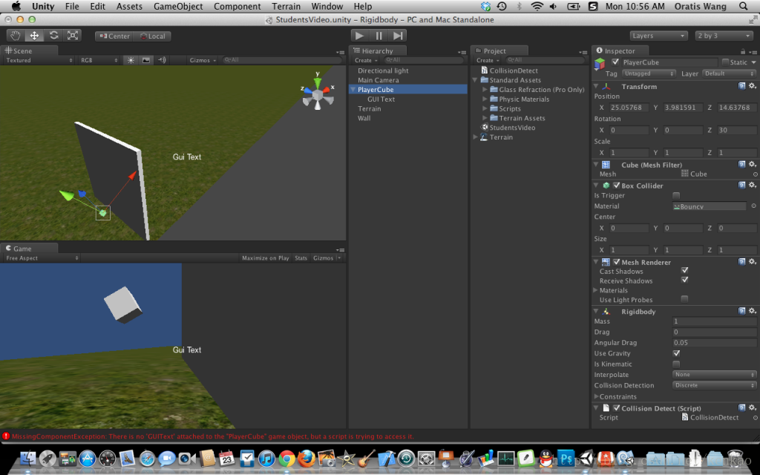This screenshot has height=475, width=760.
Task: Open the 2 by 3 layout dropdown
Action: pyautogui.click(x=723, y=36)
